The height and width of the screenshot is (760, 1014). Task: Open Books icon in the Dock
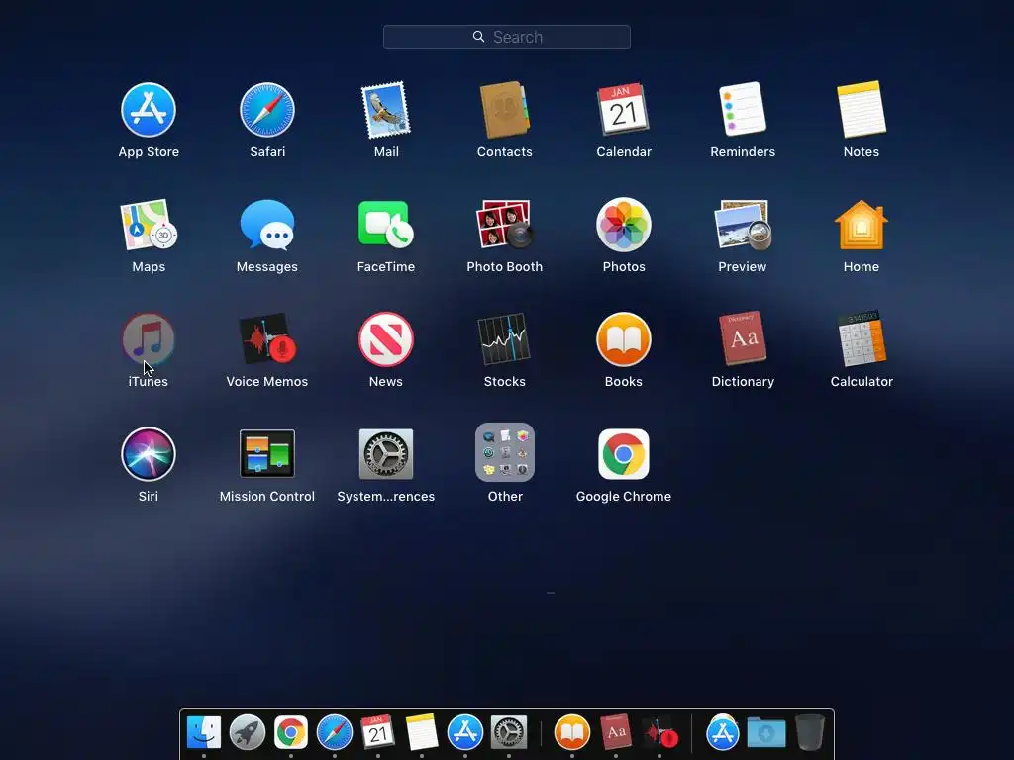(x=571, y=733)
